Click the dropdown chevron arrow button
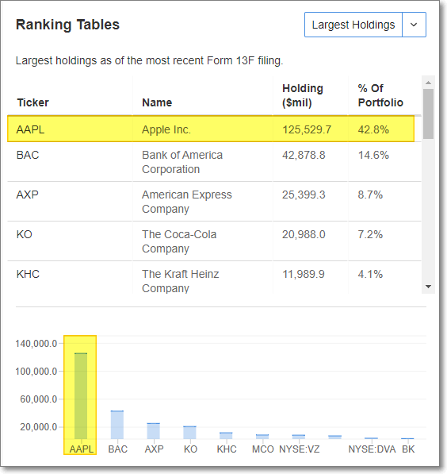447x474 pixels. [414, 25]
